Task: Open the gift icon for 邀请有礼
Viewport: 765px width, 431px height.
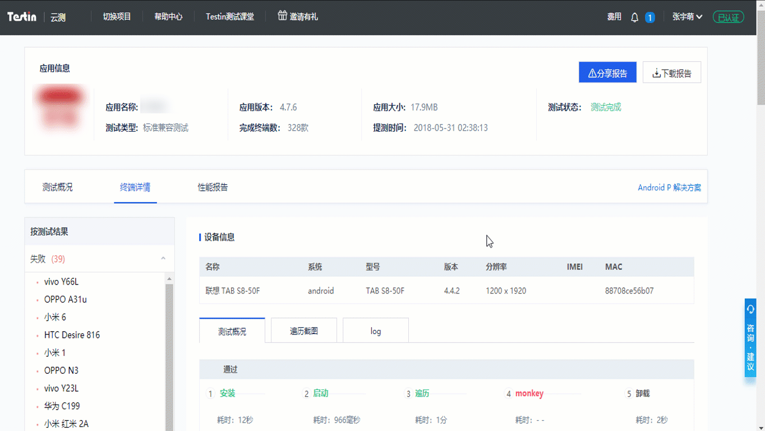Action: click(282, 16)
